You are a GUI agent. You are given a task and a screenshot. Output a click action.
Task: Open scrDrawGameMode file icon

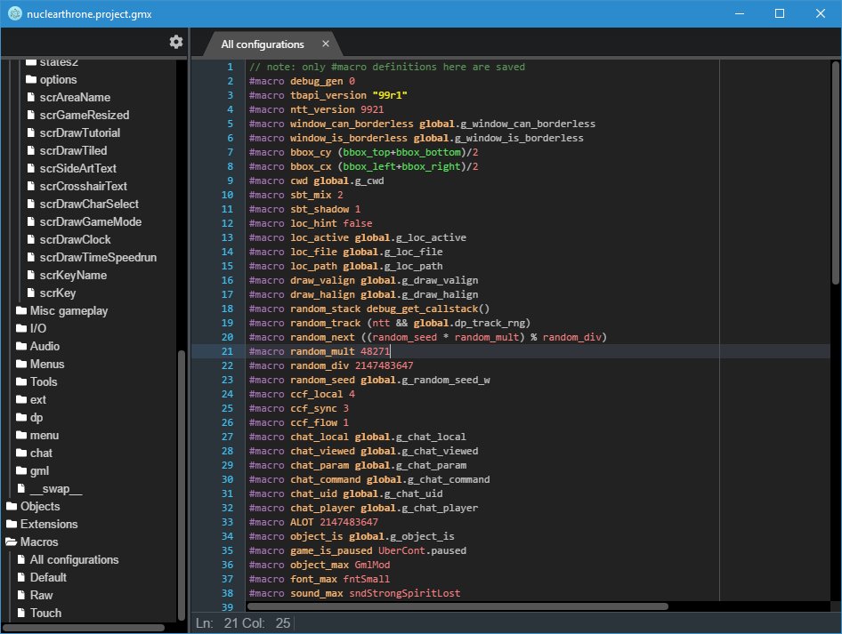coord(31,221)
